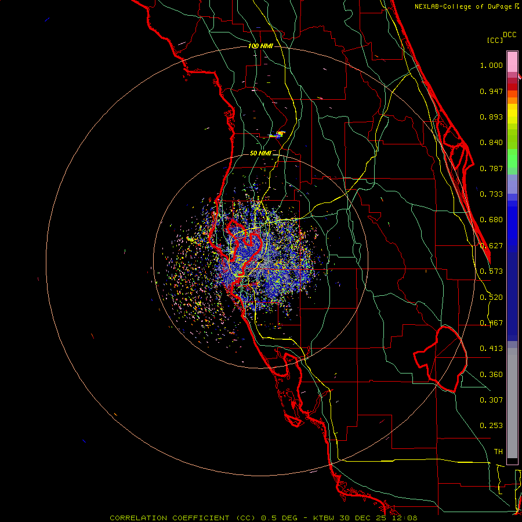Click the "50 NMI" range ring label
This screenshot has width=522, height=522.
click(260, 154)
